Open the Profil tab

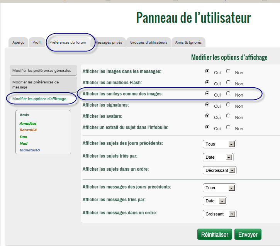coord(37,42)
